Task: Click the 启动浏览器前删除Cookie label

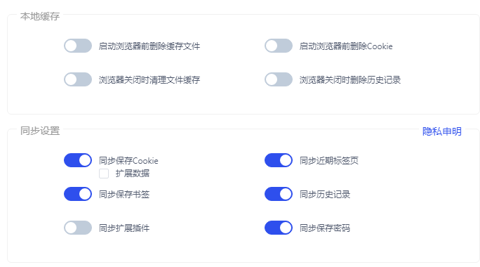Action: (346, 46)
